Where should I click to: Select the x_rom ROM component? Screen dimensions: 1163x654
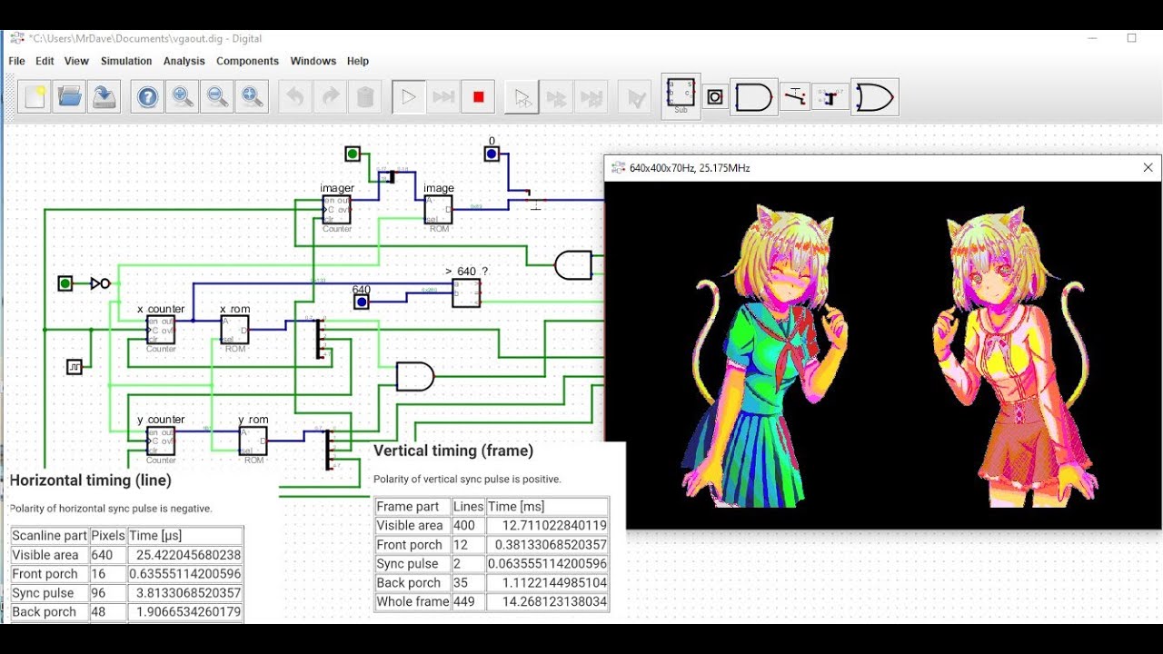[x=235, y=330]
